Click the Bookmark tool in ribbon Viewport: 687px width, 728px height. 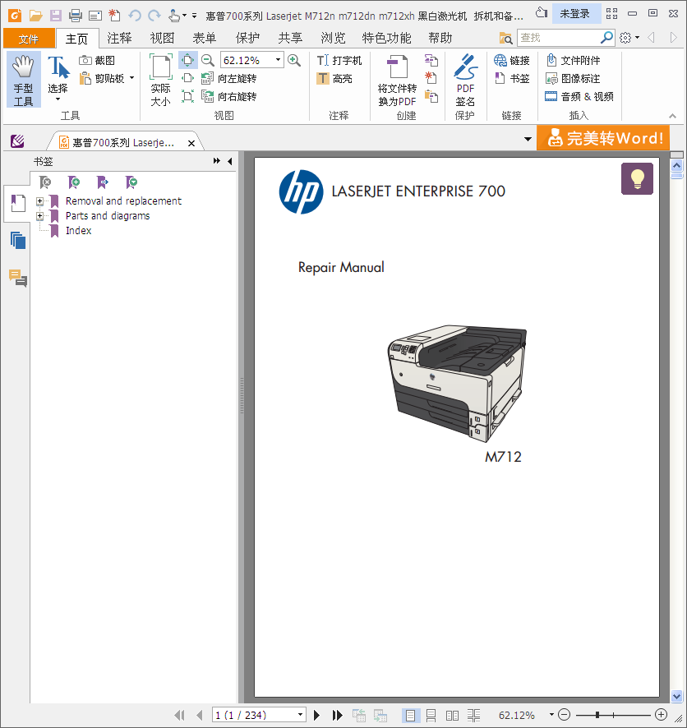(511, 78)
